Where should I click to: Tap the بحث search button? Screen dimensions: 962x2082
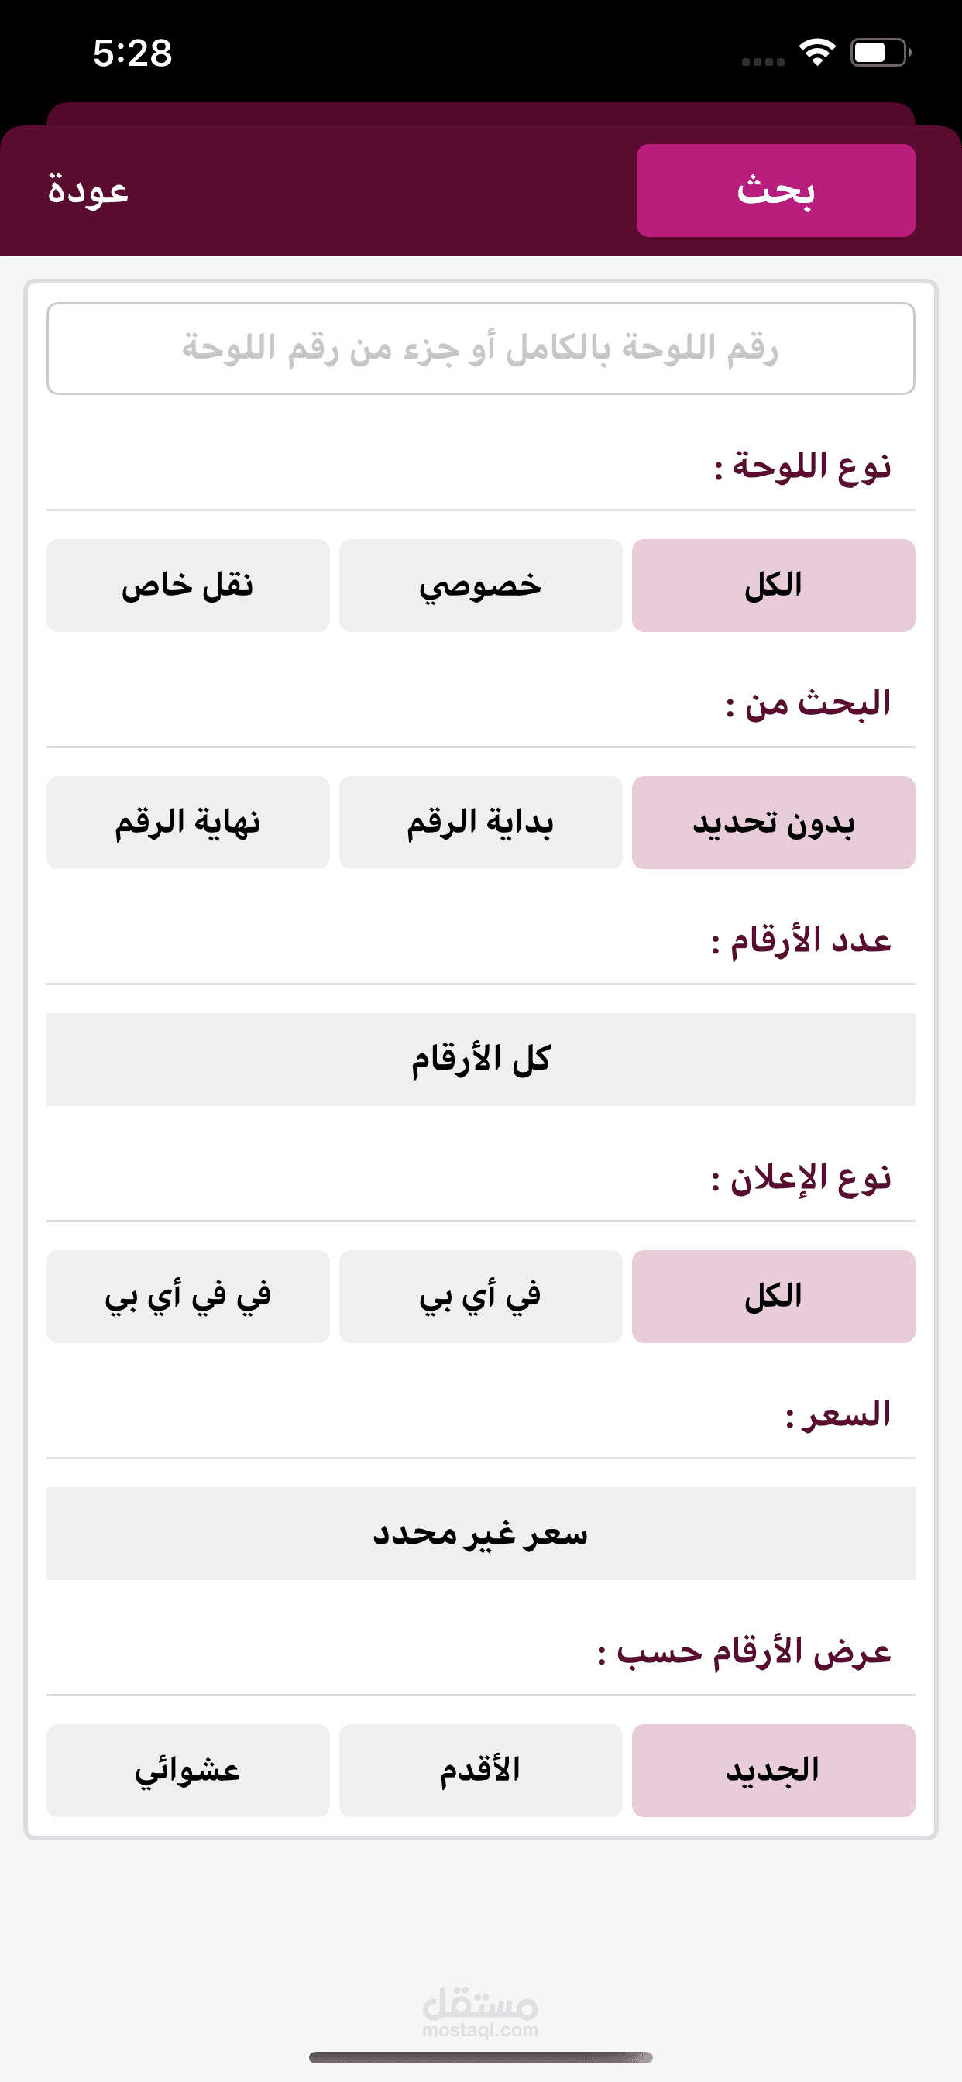click(x=775, y=190)
